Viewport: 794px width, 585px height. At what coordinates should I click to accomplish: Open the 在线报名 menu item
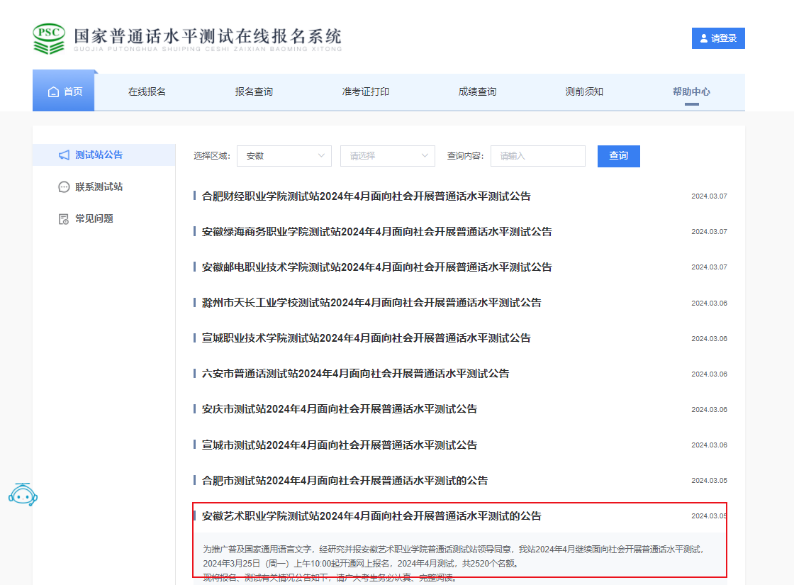147,91
